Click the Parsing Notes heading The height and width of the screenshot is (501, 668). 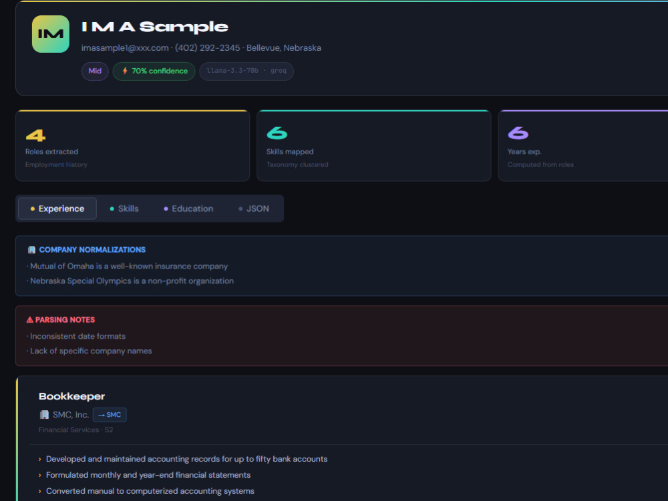click(x=65, y=320)
